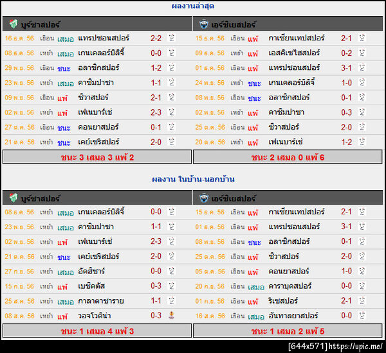Open league icon in 16 ธ.ค. 56 แทรปซอนสปอร์ 2-2 row

click(171, 38)
